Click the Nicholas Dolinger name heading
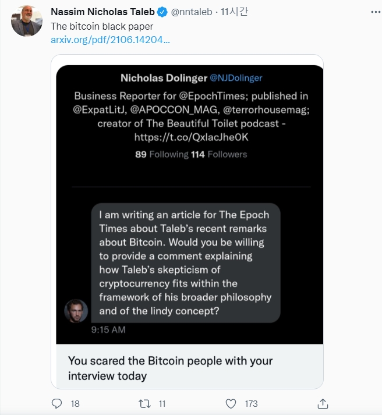The width and height of the screenshot is (382, 415). point(162,78)
